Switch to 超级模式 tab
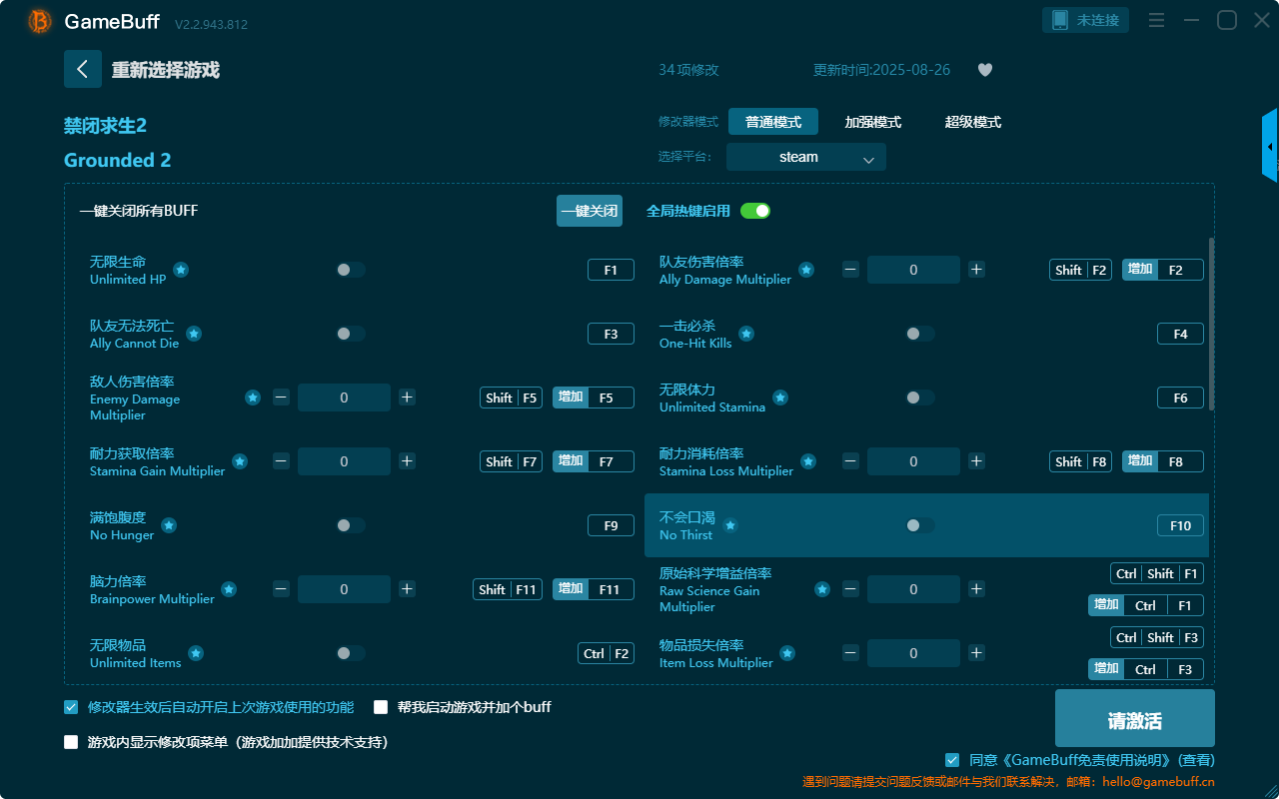 tap(973, 122)
